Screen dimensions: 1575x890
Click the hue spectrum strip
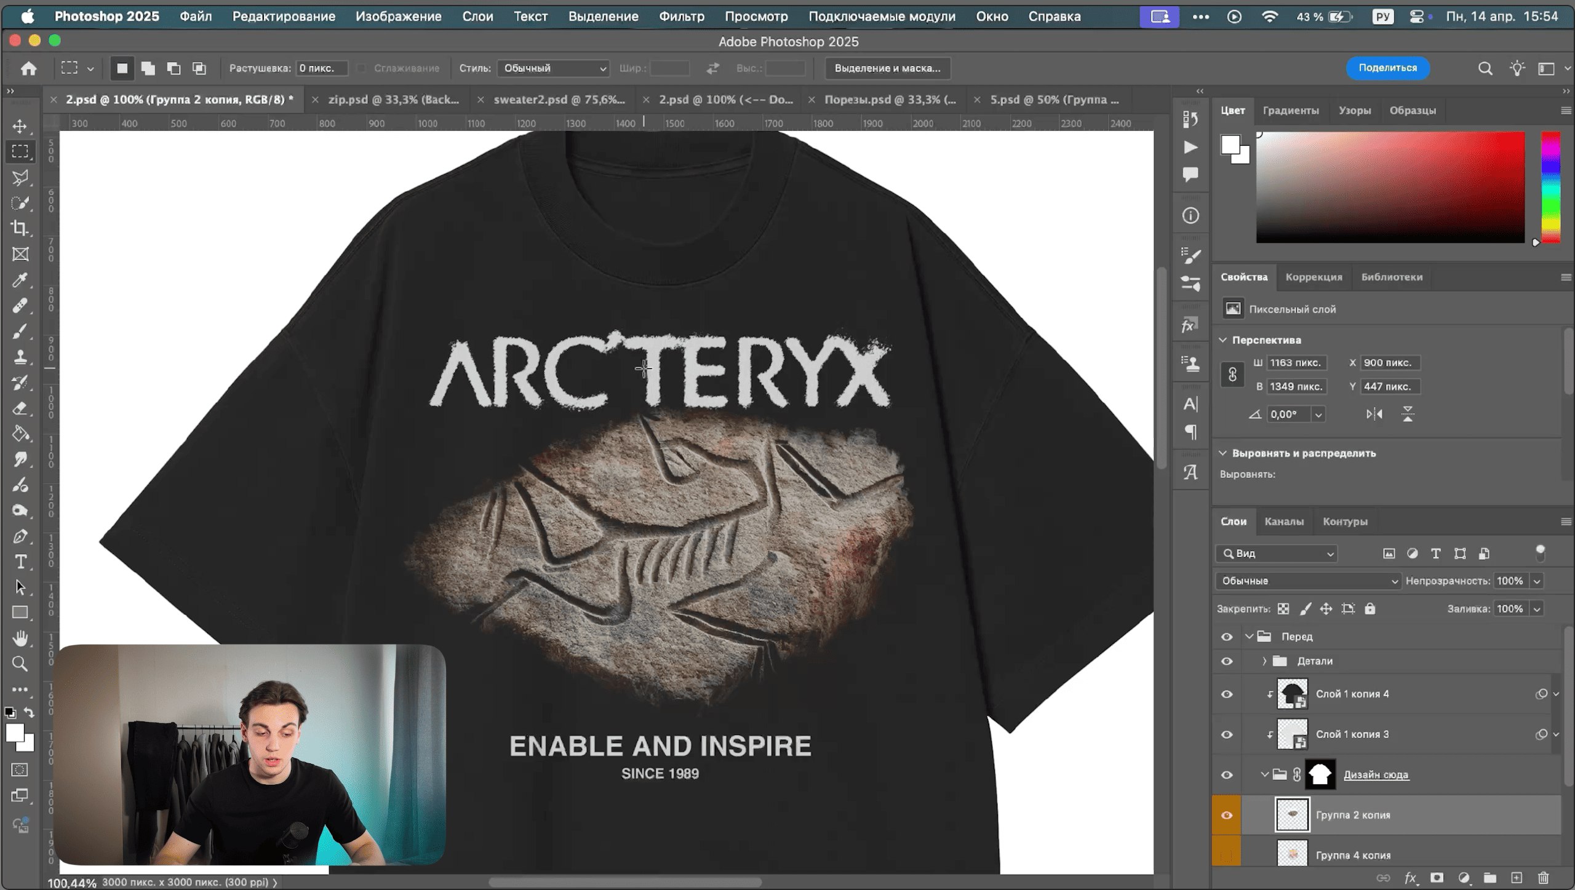tap(1550, 187)
